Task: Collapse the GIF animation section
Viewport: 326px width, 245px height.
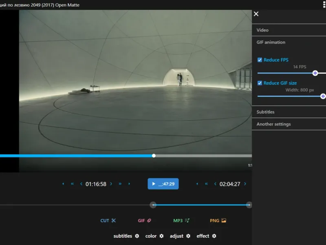Action: tap(289, 42)
